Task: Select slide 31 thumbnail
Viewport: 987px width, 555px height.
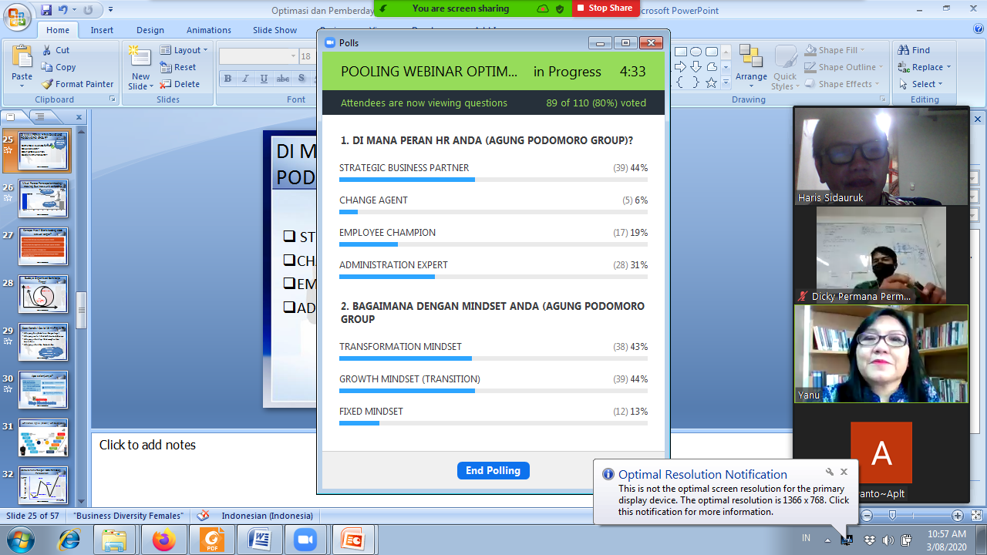Action: click(43, 438)
